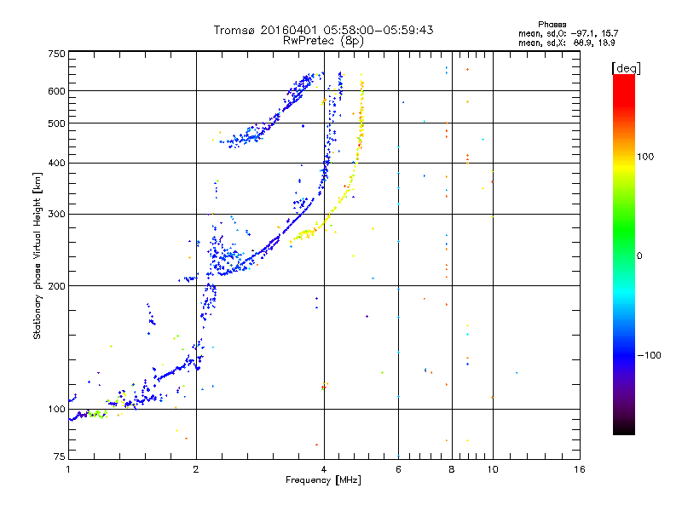This screenshot has width=682, height=511.
Task: Click the x-axis tick label '2'
Action: 196,469
